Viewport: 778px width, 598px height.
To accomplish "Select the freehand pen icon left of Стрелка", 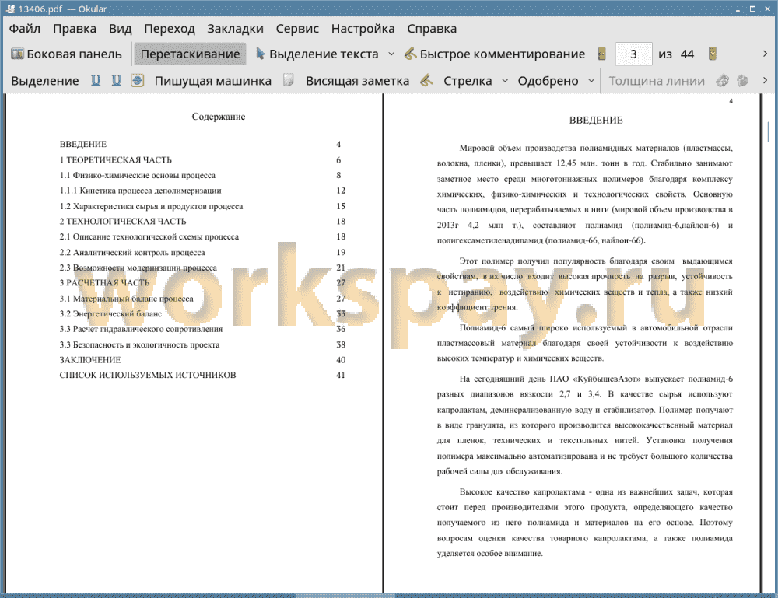I will (x=426, y=80).
